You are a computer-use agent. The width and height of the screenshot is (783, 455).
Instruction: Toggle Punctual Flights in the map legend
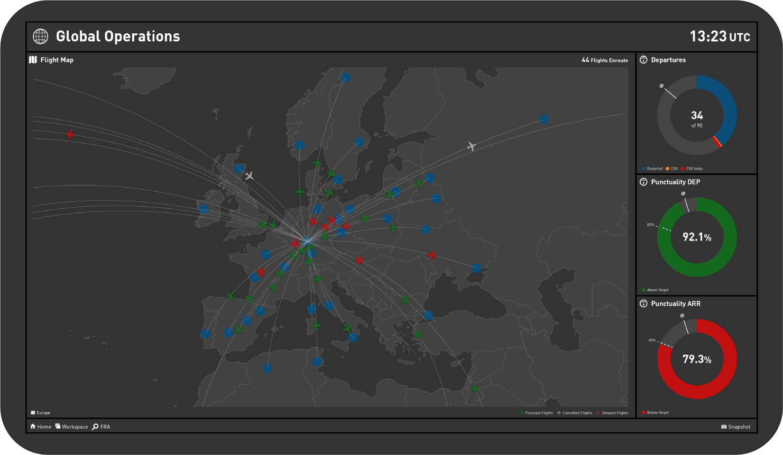point(536,413)
